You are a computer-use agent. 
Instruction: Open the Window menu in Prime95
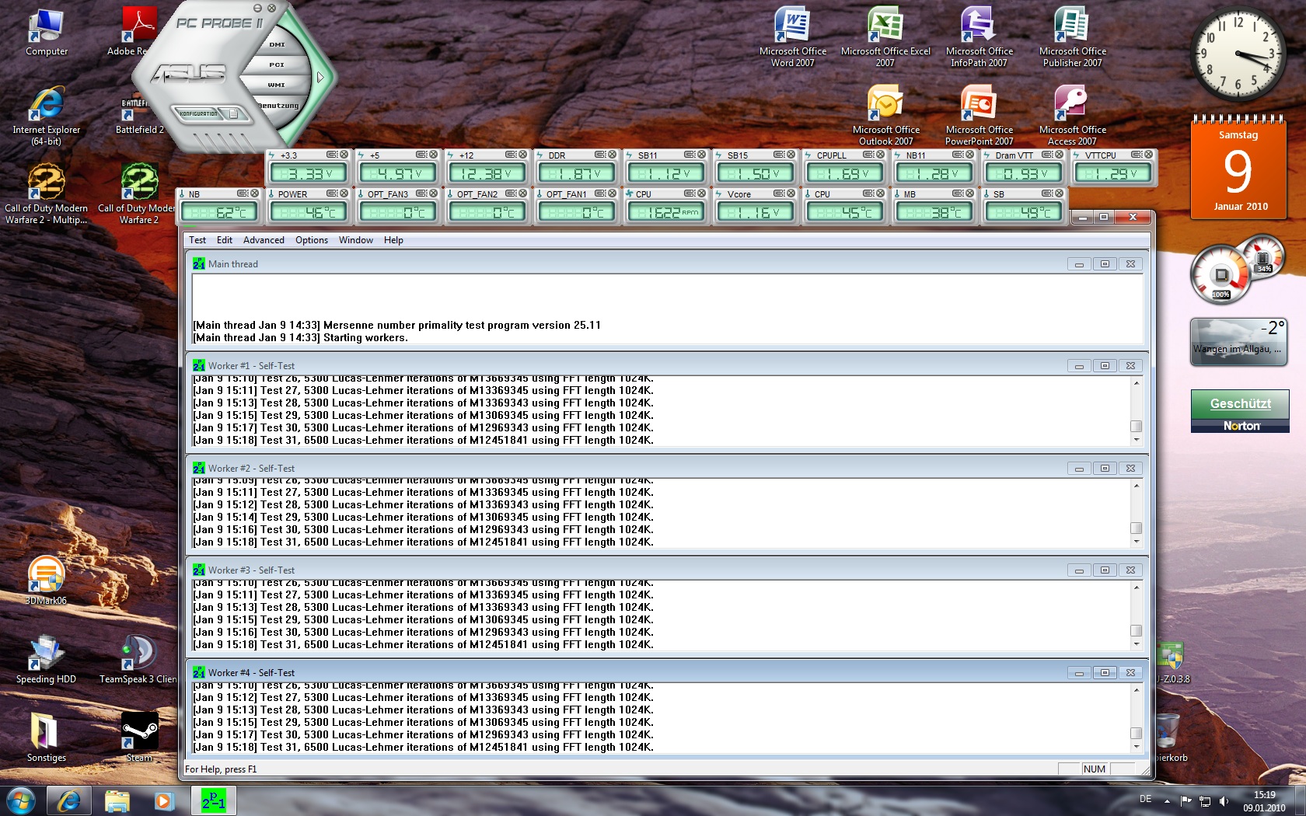(356, 240)
